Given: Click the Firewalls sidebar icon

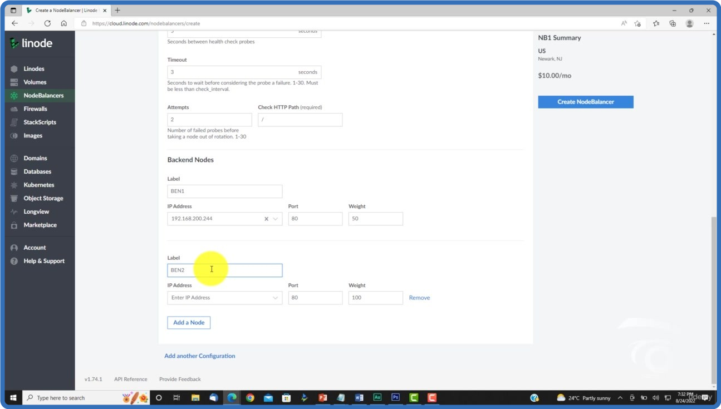Looking at the screenshot, I should pos(14,109).
